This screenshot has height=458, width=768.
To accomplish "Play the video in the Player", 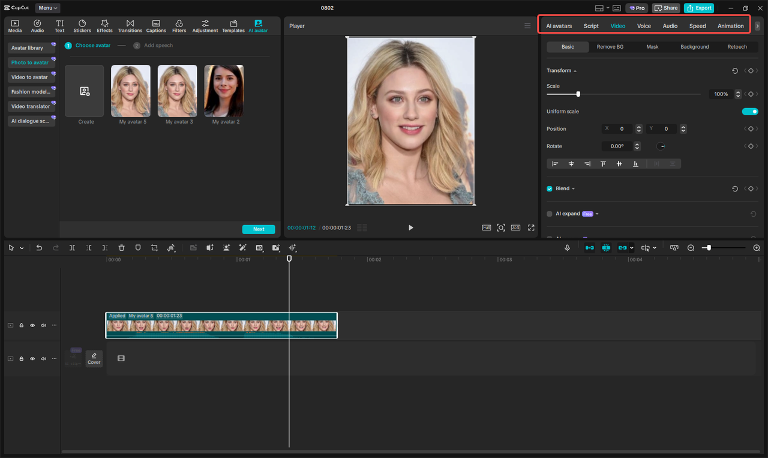I will point(410,227).
